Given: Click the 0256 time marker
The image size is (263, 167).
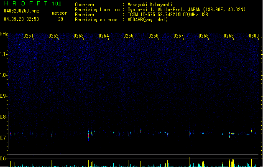Looking at the screenshot, I should tap(153, 36).
